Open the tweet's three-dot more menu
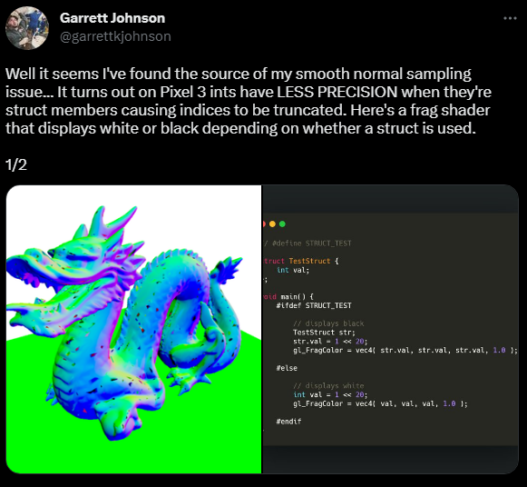 coord(510,18)
